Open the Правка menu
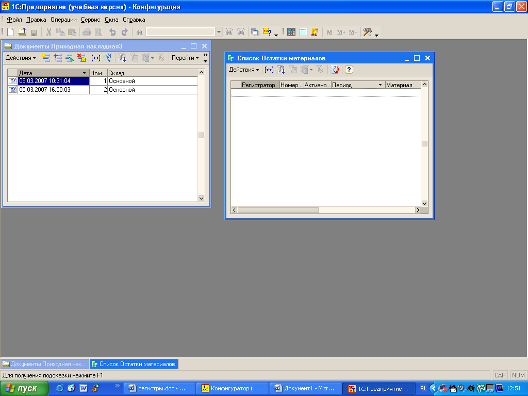 (x=36, y=20)
